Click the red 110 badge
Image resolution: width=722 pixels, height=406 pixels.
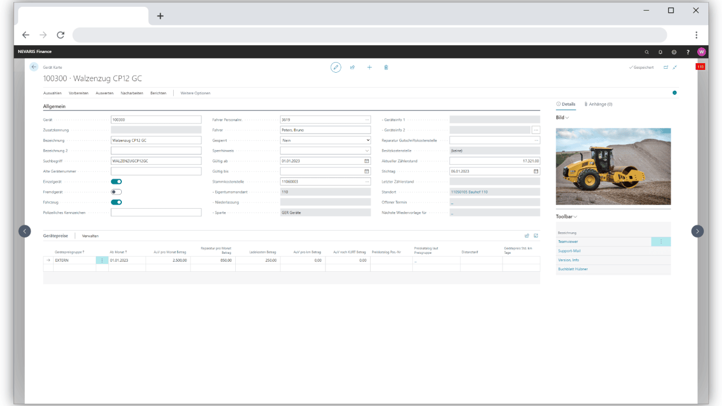pos(700,67)
